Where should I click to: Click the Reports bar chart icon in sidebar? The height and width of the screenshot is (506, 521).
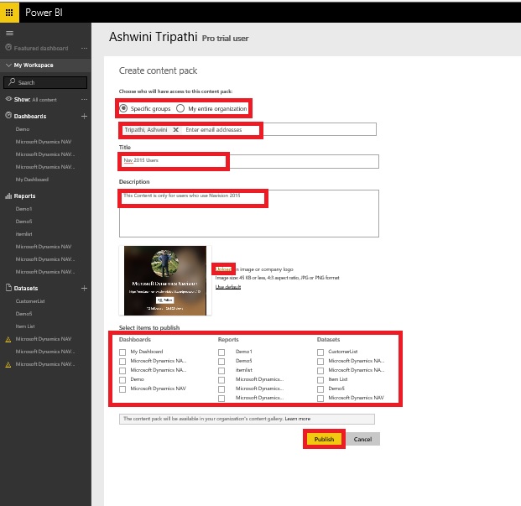coord(8,196)
